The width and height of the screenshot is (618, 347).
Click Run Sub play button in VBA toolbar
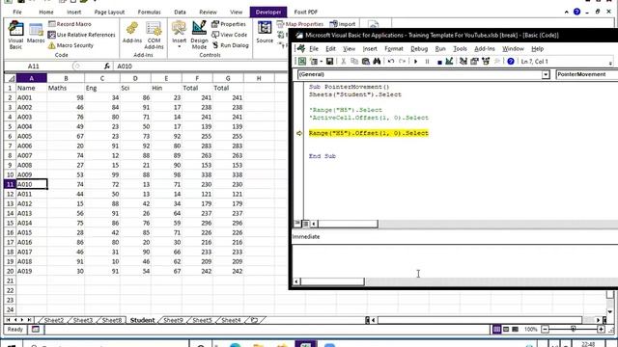pyautogui.click(x=415, y=62)
